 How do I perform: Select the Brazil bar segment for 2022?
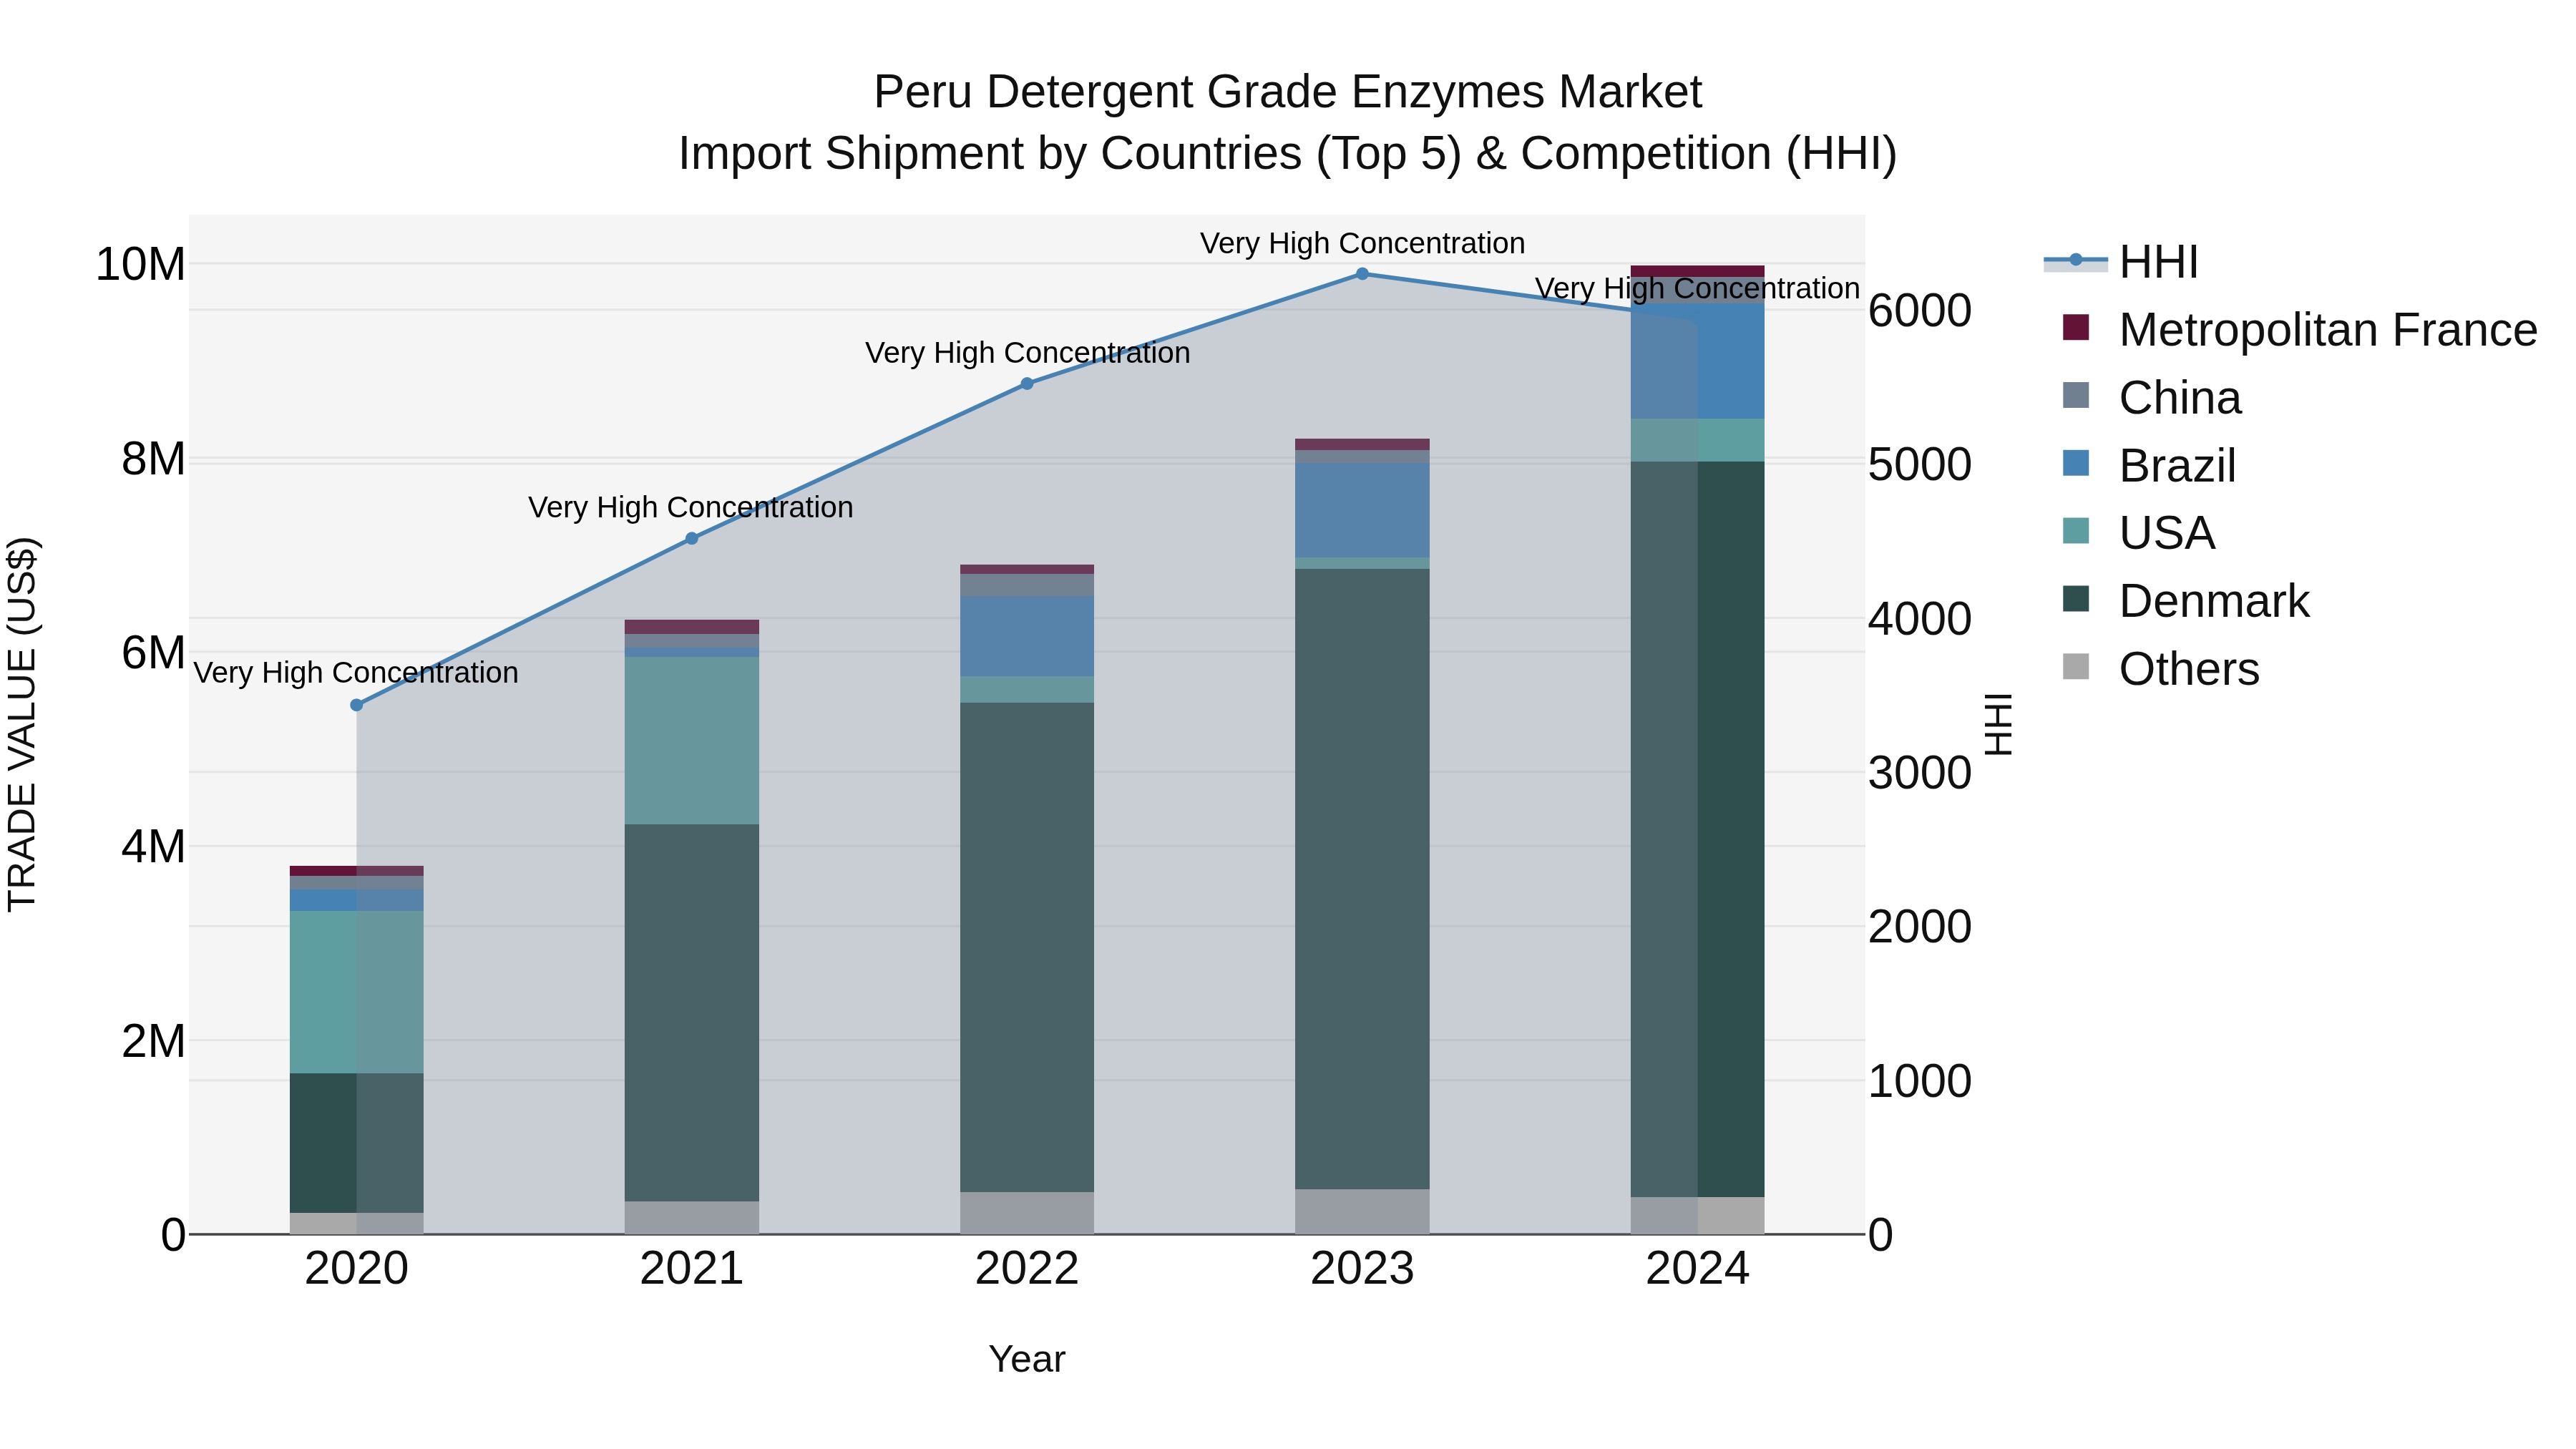coord(1027,637)
